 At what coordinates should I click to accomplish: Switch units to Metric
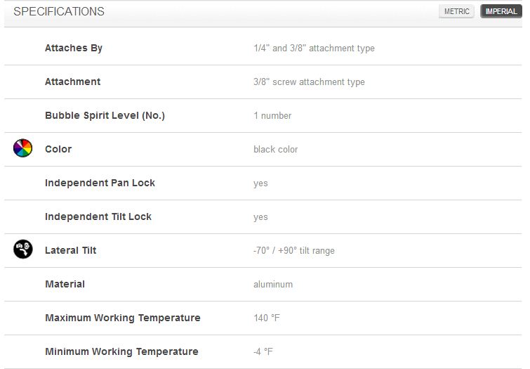point(456,11)
